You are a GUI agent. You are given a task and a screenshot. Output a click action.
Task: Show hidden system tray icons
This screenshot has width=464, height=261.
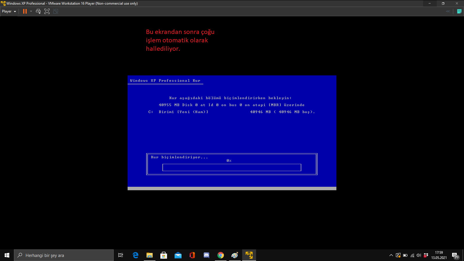tap(391, 255)
